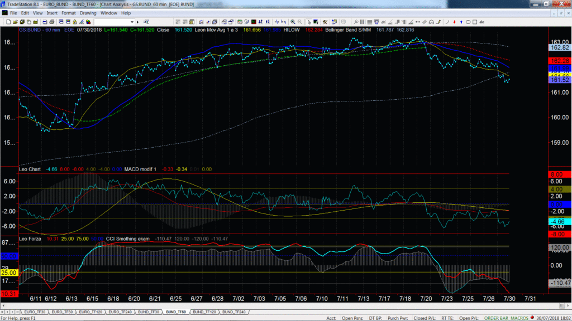Click the padlock icon in toolbar
This screenshot has height=321, width=572.
pos(74,22)
